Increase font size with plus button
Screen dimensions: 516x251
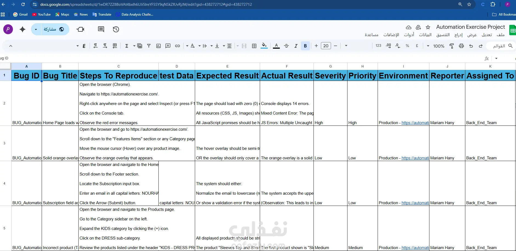(316, 46)
